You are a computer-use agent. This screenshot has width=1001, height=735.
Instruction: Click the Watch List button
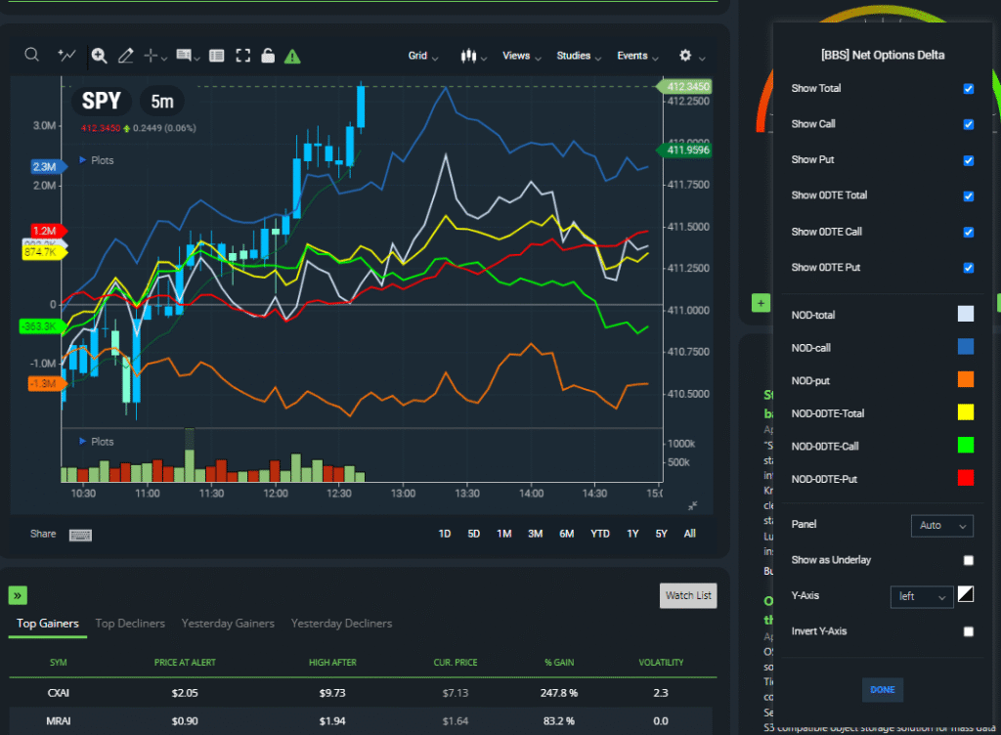687,595
